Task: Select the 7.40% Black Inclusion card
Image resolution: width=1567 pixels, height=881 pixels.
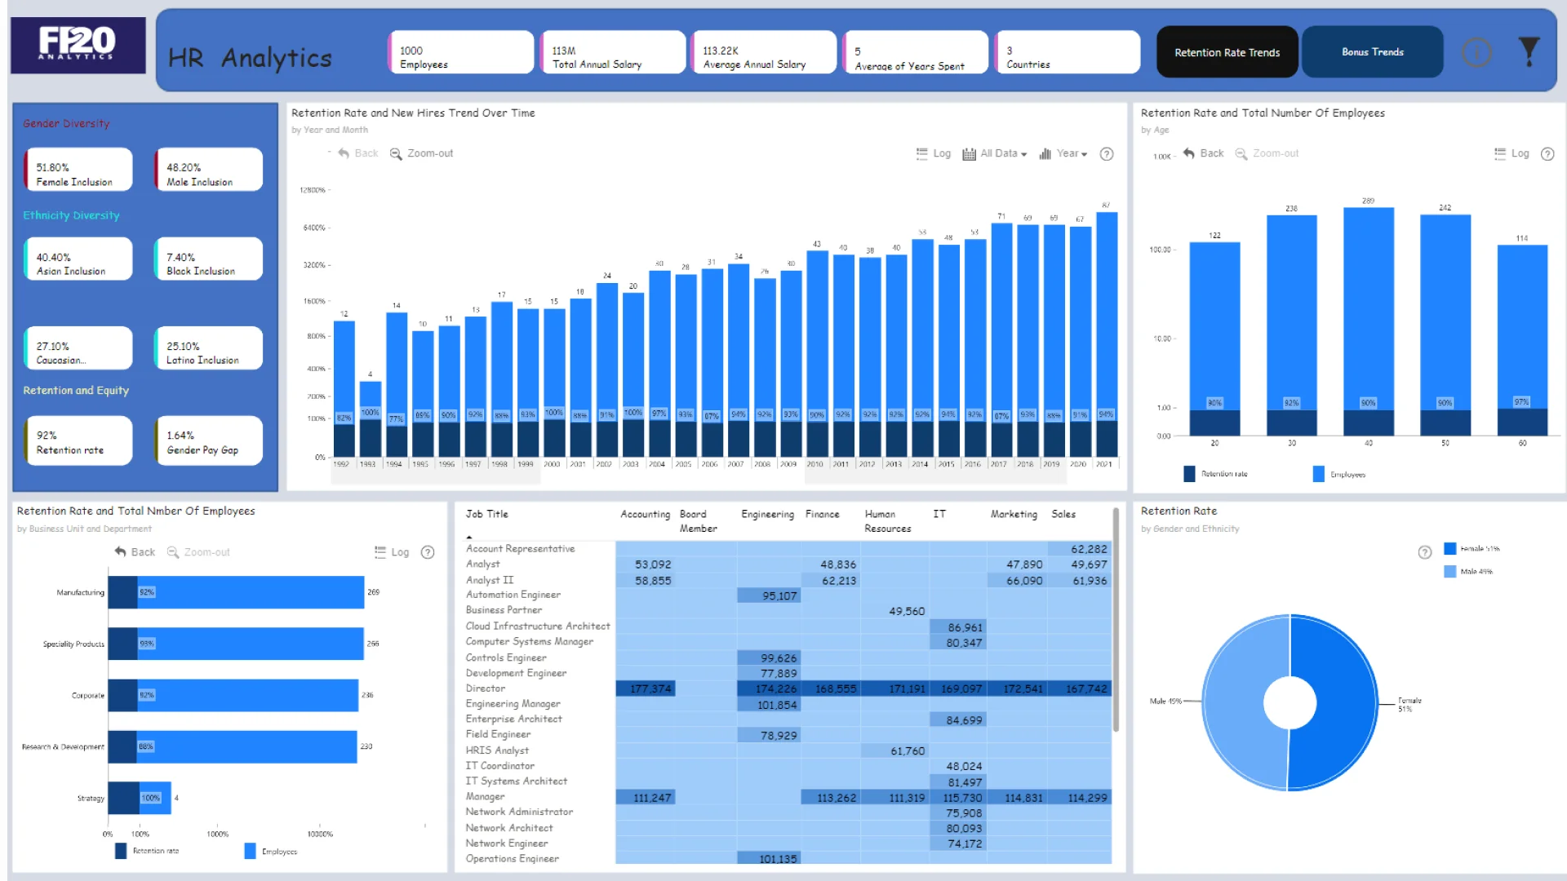Action: (209, 259)
